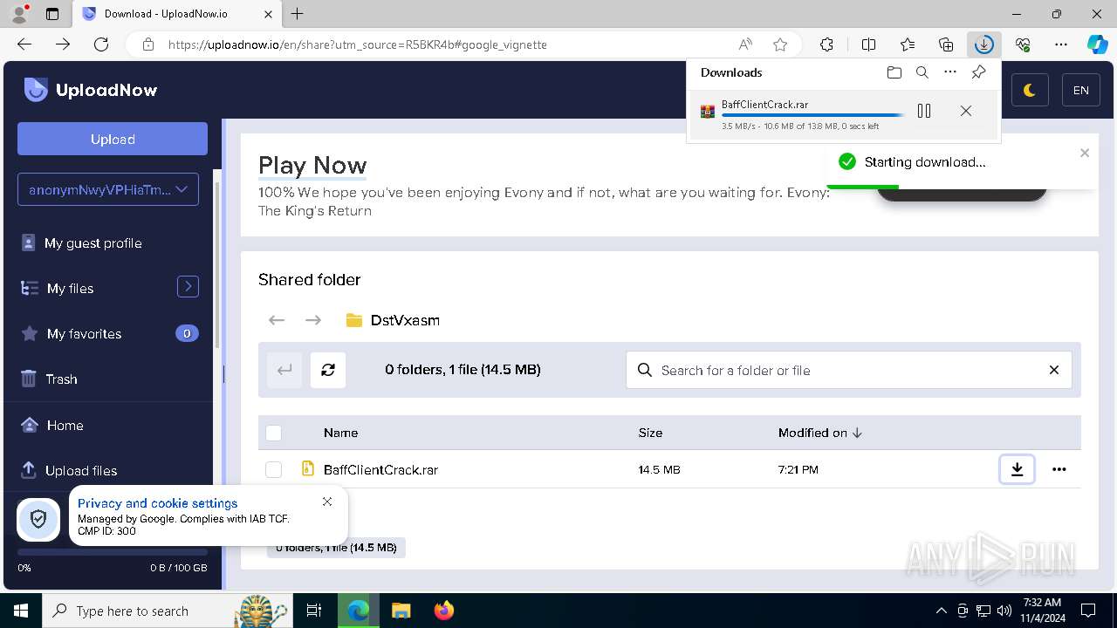Open Windows Start menu
Image resolution: width=1117 pixels, height=628 pixels.
click(21, 611)
